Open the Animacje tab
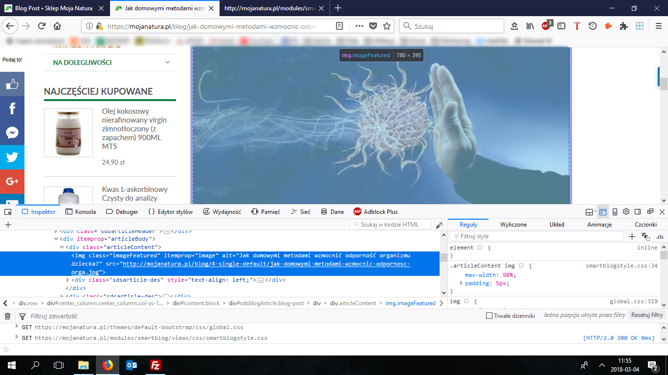Viewport: 668px width, 375px height. pos(600,225)
